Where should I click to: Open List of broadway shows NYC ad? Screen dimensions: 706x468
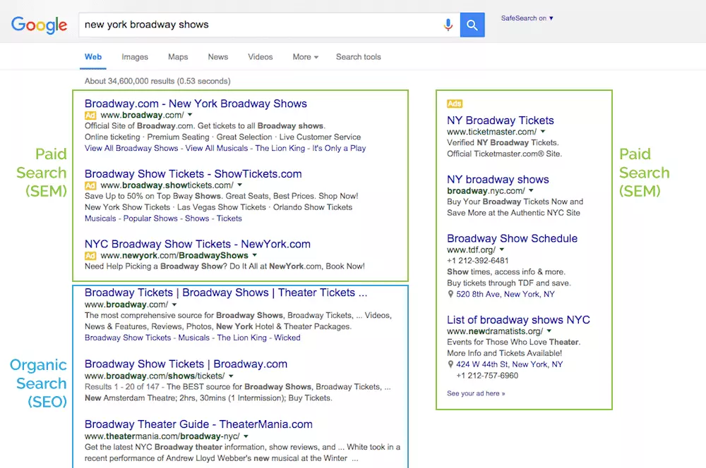pos(518,320)
